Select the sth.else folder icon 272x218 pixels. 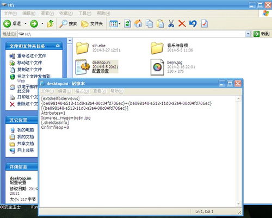pyautogui.click(x=82, y=48)
